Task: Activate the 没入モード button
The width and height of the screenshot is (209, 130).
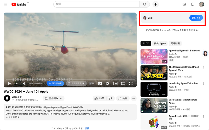Action: 55,83
